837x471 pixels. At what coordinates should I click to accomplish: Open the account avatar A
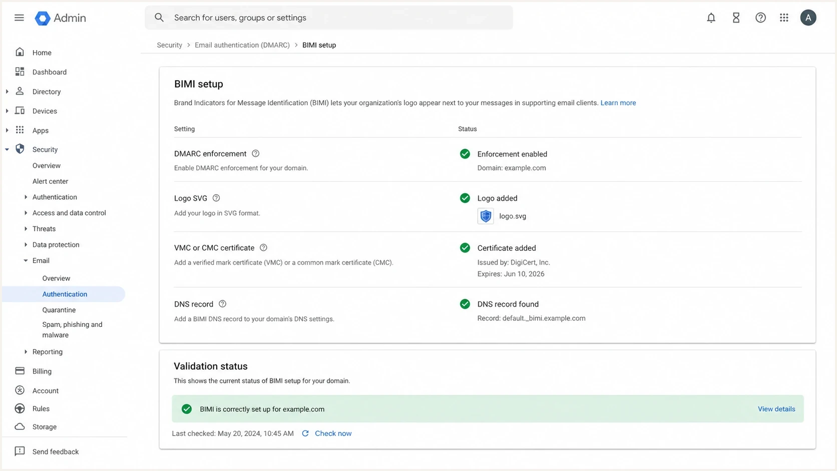(808, 18)
